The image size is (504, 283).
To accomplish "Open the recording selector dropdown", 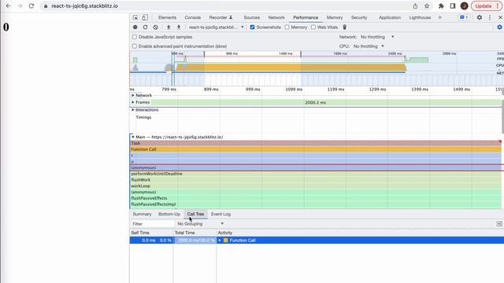I will tap(217, 28).
